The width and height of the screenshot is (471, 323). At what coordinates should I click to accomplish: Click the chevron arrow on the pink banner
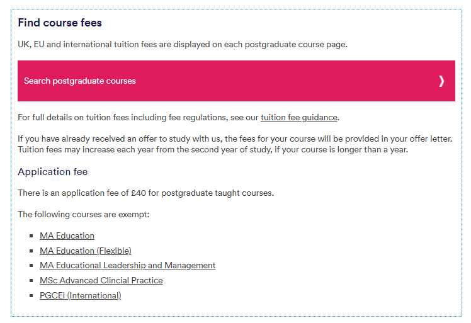point(441,81)
